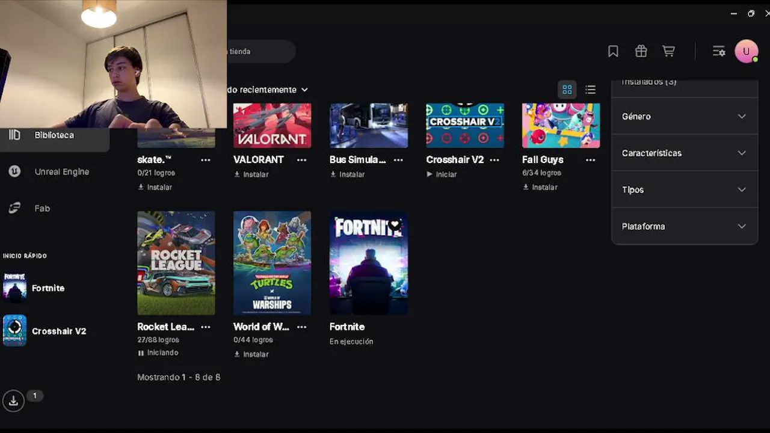Click Iniciando status under Rocket League
The image size is (770, 433).
click(x=158, y=353)
